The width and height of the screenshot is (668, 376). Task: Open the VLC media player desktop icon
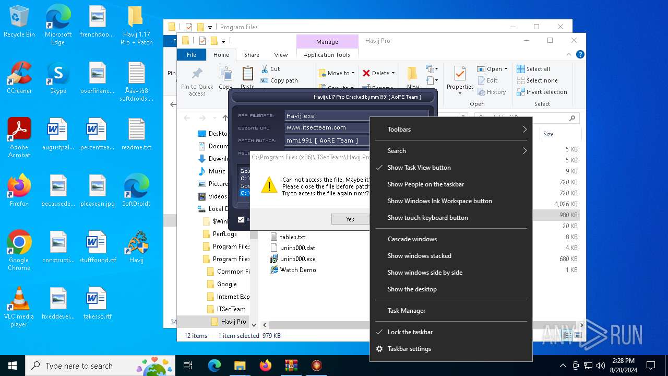(x=19, y=307)
